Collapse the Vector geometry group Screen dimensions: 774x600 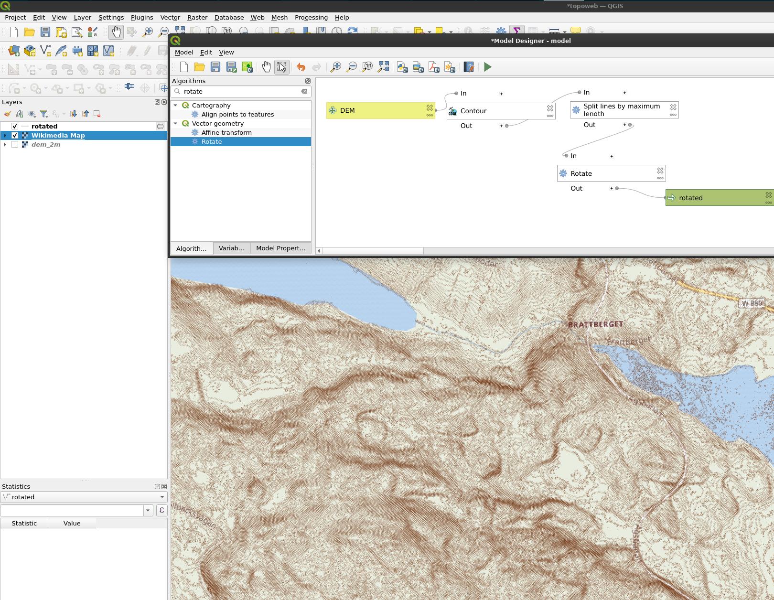pos(175,123)
